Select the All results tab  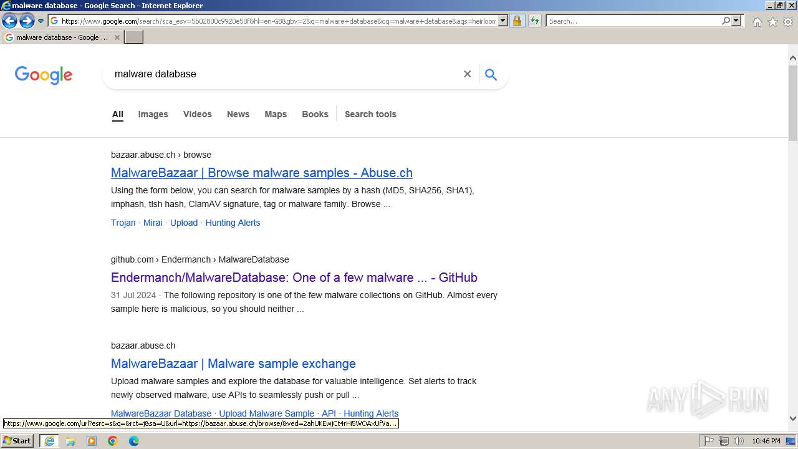coord(118,114)
